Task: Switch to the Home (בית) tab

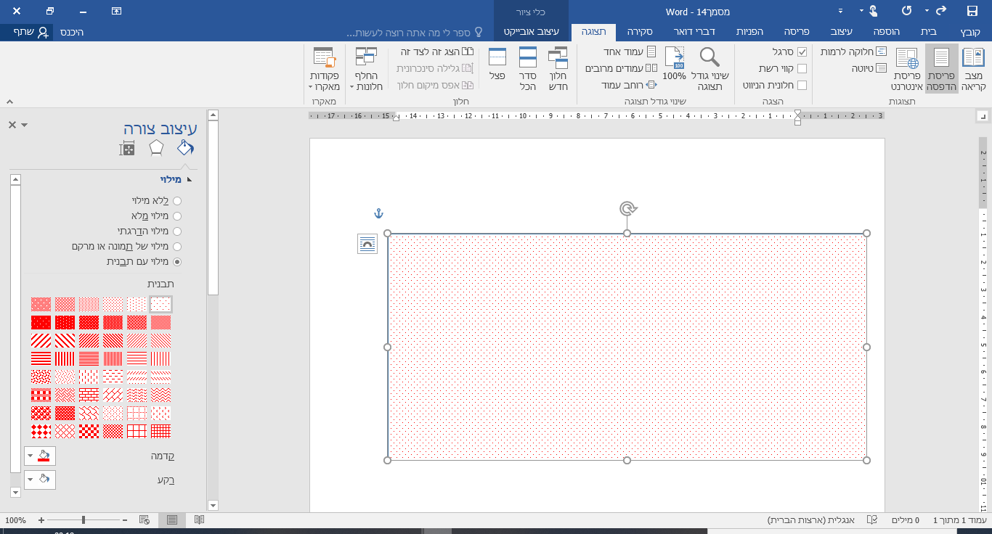Action: 929,32
